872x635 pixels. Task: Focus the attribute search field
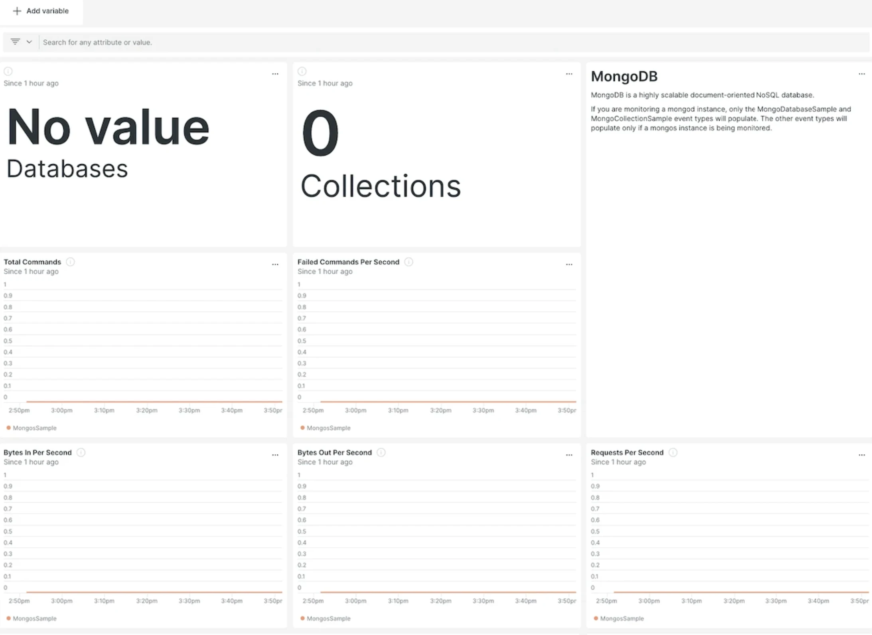(454, 42)
